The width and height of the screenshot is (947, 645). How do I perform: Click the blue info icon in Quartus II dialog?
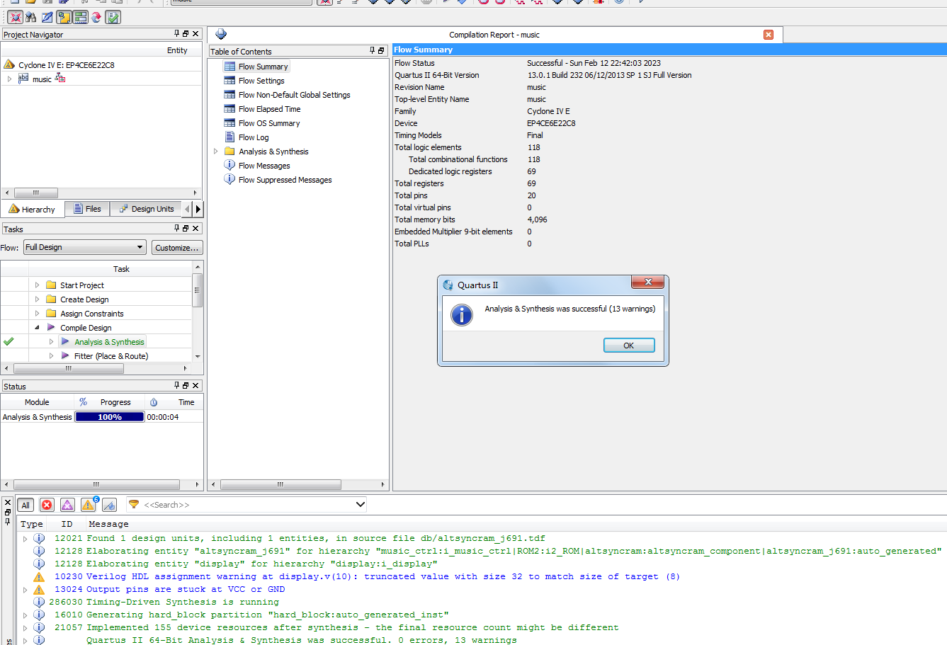coord(462,314)
